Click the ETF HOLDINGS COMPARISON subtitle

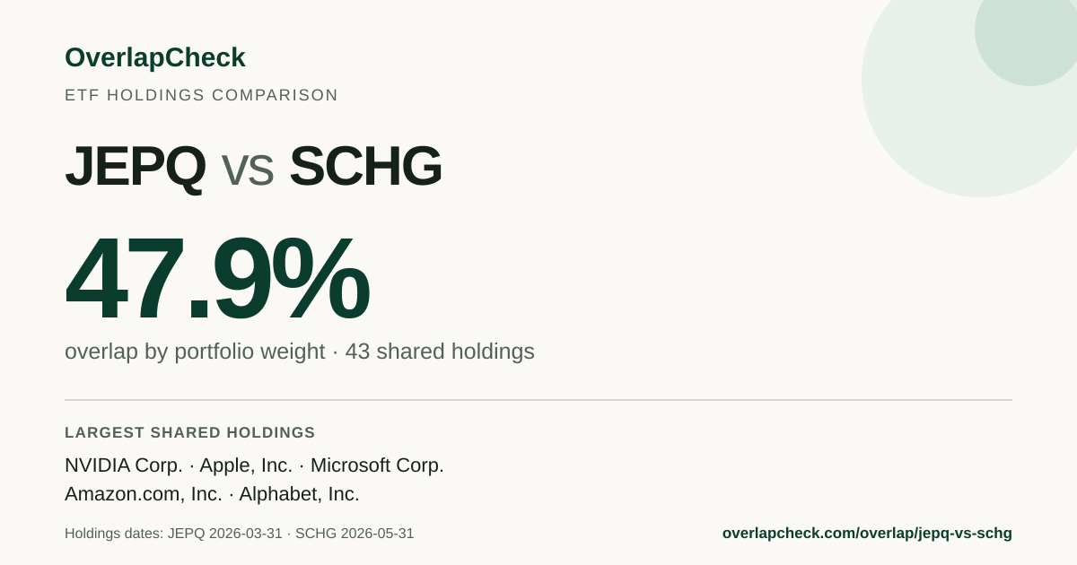pos(201,95)
